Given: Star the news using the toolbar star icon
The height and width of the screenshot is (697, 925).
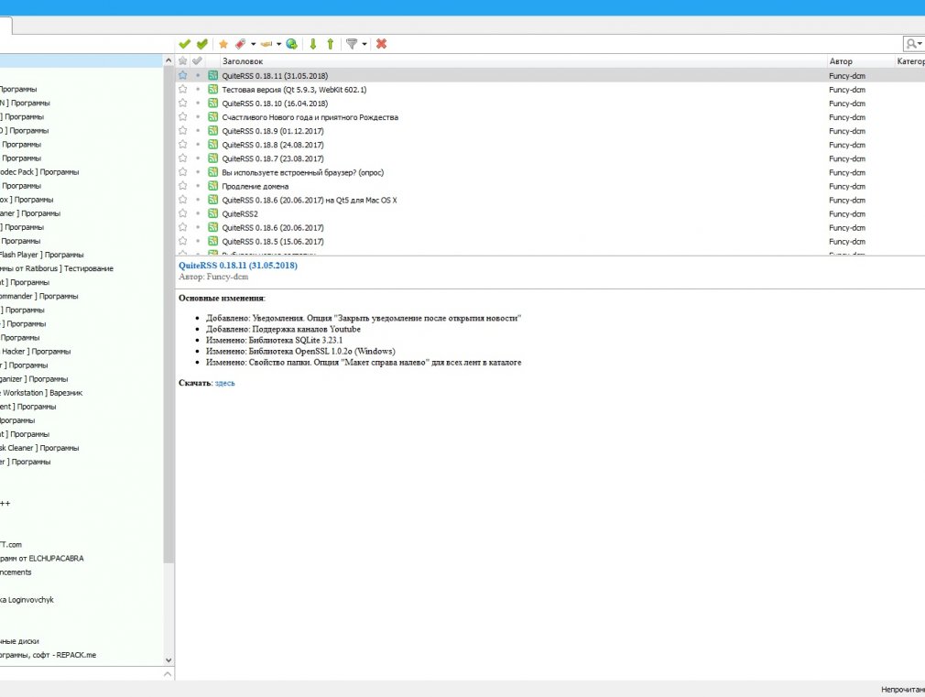Looking at the screenshot, I should 223,44.
